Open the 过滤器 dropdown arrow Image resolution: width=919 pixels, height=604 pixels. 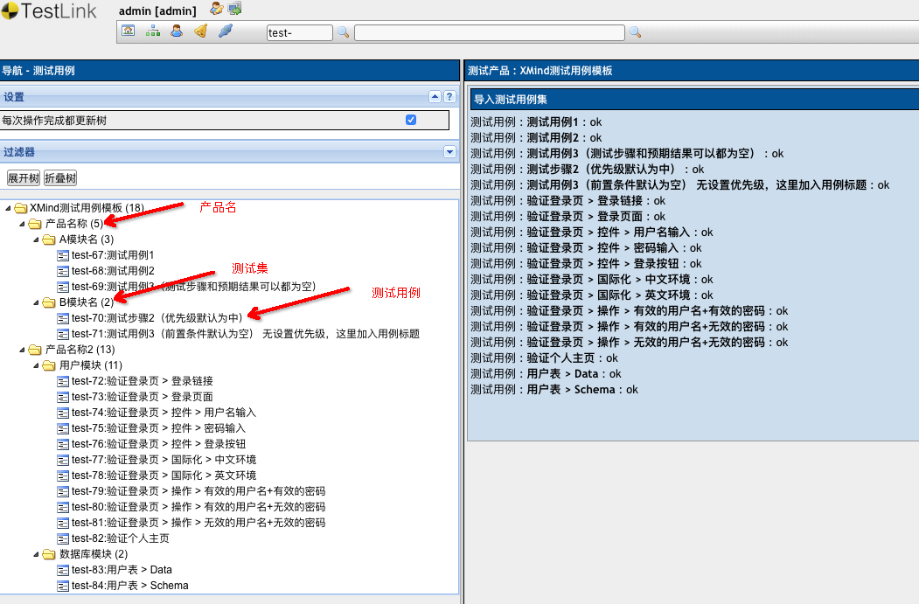449,152
